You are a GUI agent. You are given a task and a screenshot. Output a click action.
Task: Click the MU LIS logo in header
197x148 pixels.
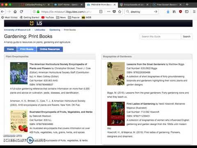(36, 23)
